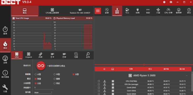Click the info icon in title bar
The image size is (193, 95).
(x=164, y=2)
